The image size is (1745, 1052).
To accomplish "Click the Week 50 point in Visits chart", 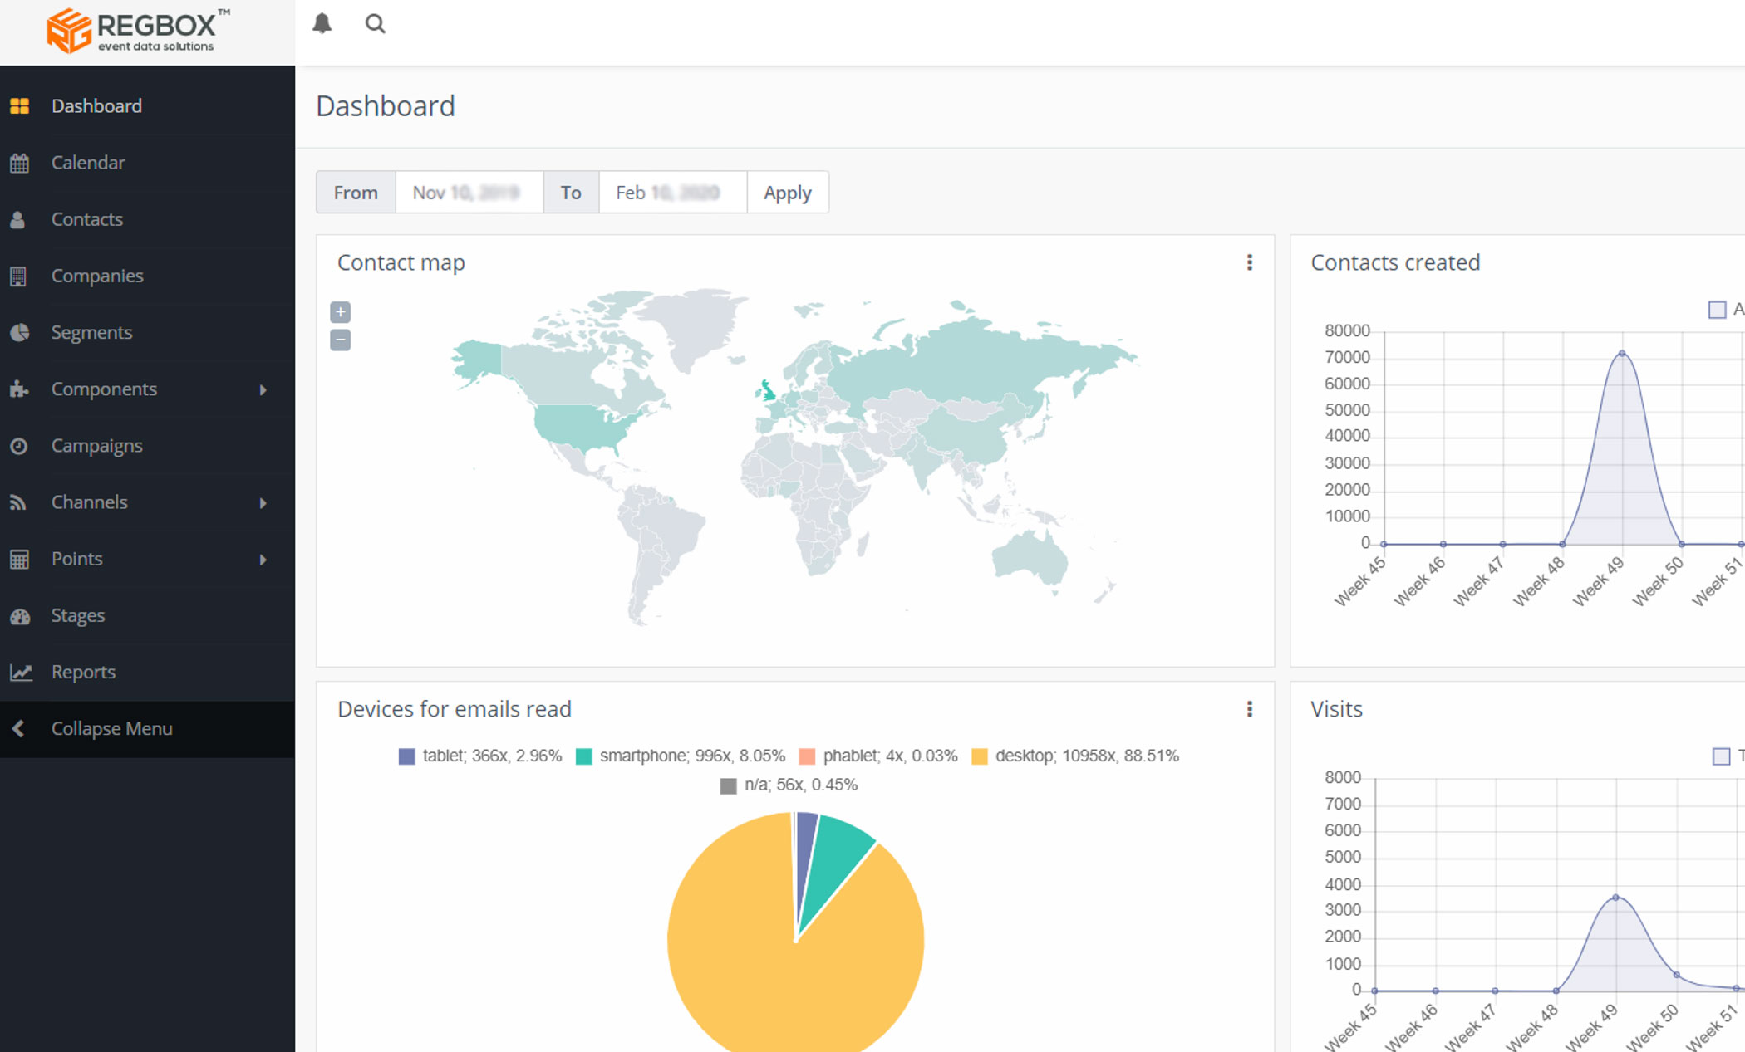I will pos(1677,975).
